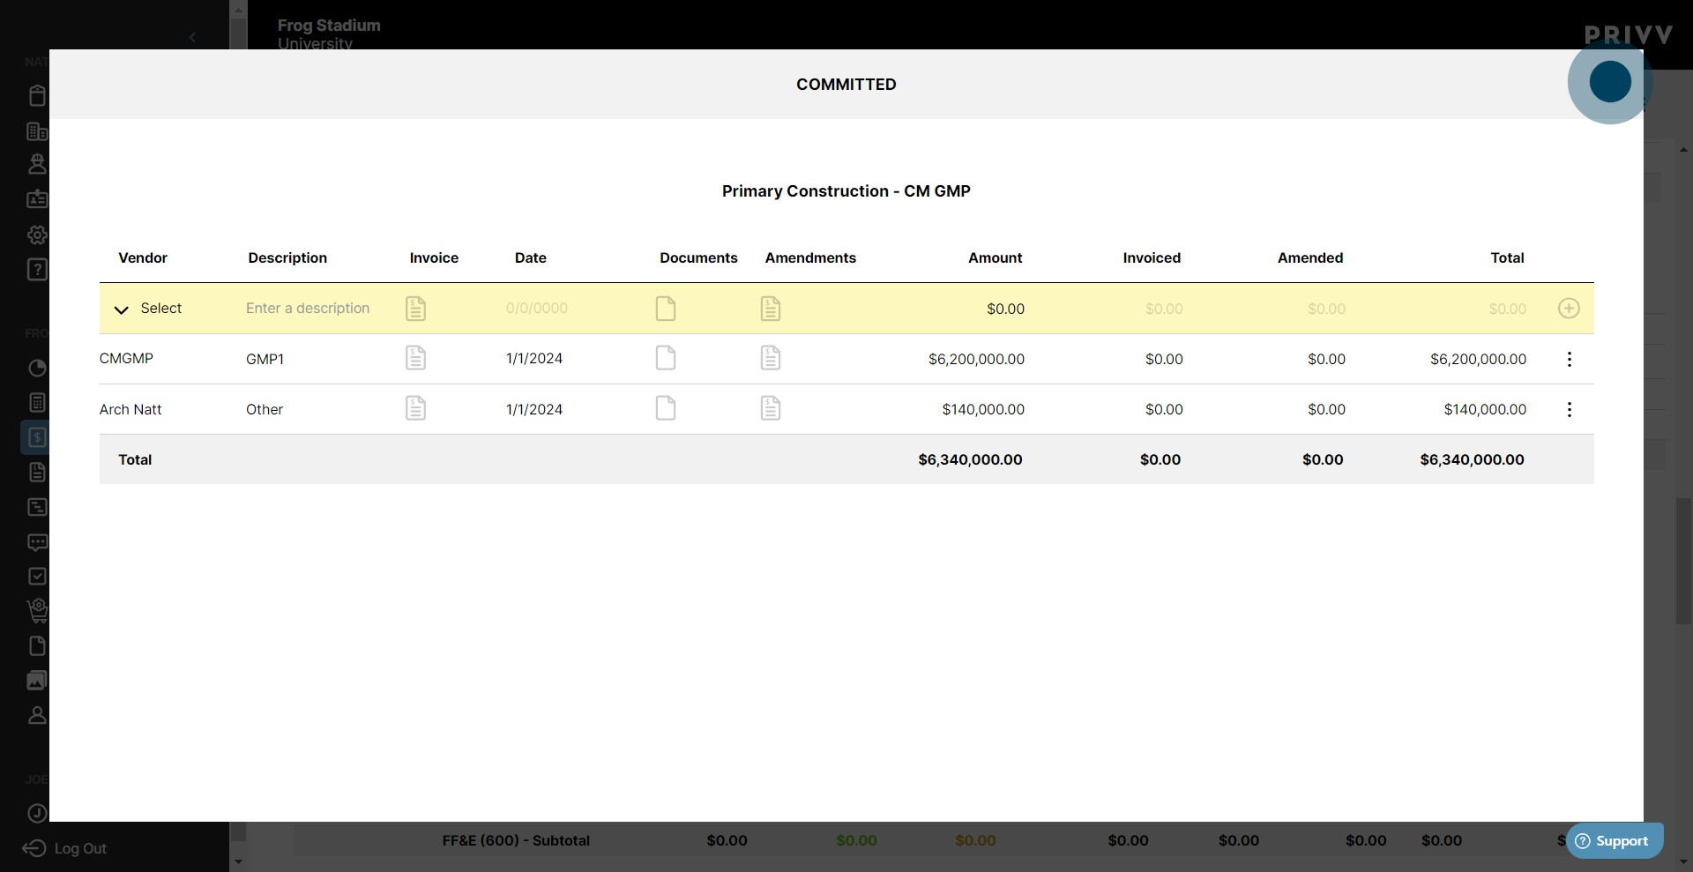Enter a description in the new row
This screenshot has height=872, width=1693.
coord(308,309)
